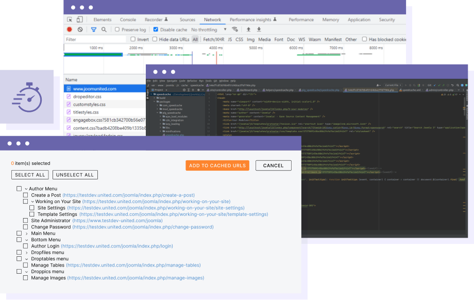Open network conditions via the signal icon
The width and height of the screenshot is (474, 300).
tap(235, 29)
